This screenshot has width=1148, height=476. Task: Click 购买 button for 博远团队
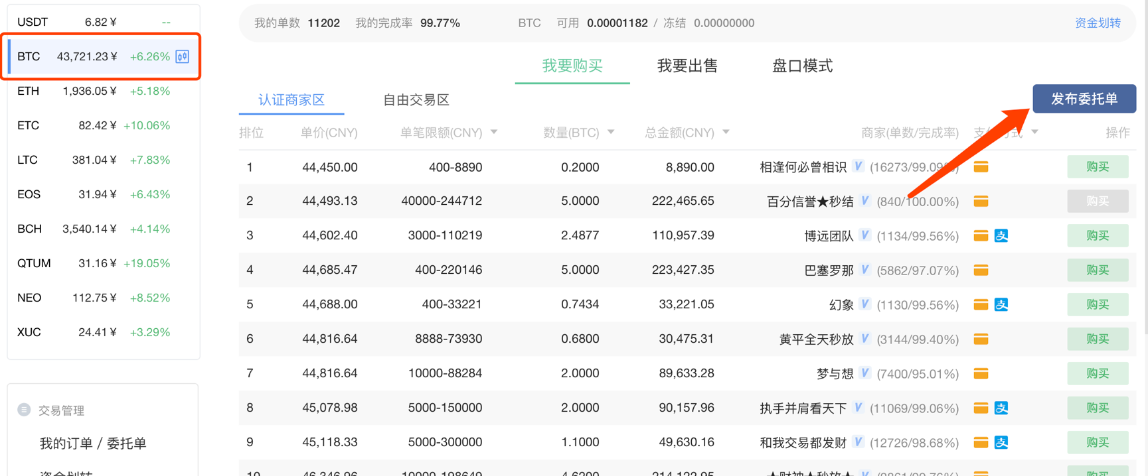coord(1098,235)
